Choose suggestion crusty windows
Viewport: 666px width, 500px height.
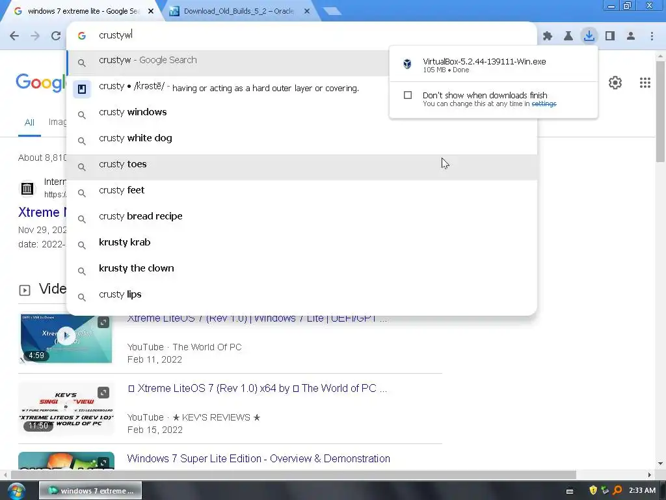point(302,112)
